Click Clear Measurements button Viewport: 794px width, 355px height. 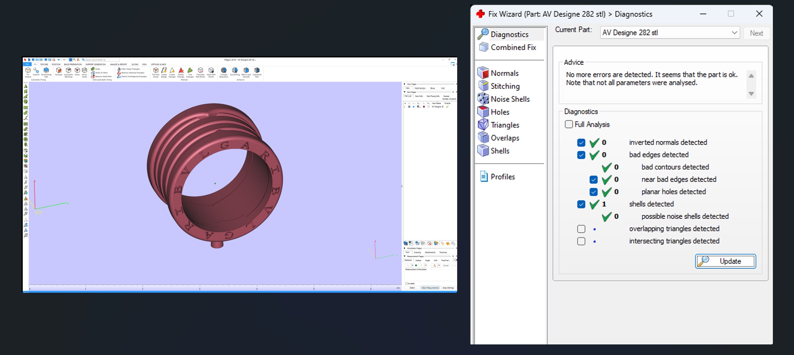pos(430,288)
